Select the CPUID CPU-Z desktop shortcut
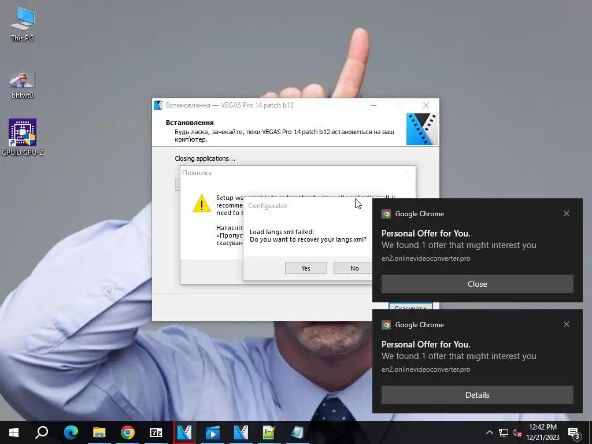 (x=23, y=137)
